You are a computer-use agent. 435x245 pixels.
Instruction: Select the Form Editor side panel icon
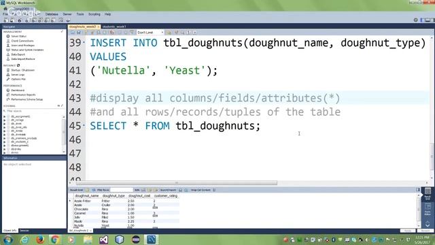click(x=428, y=209)
